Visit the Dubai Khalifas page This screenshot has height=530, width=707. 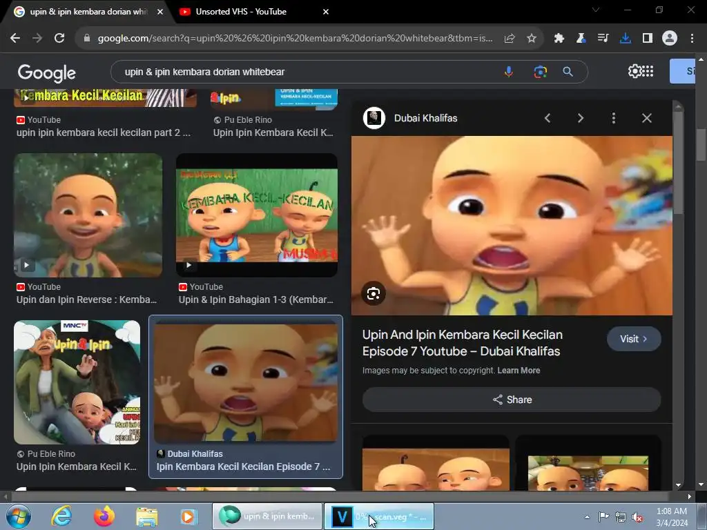(x=634, y=339)
